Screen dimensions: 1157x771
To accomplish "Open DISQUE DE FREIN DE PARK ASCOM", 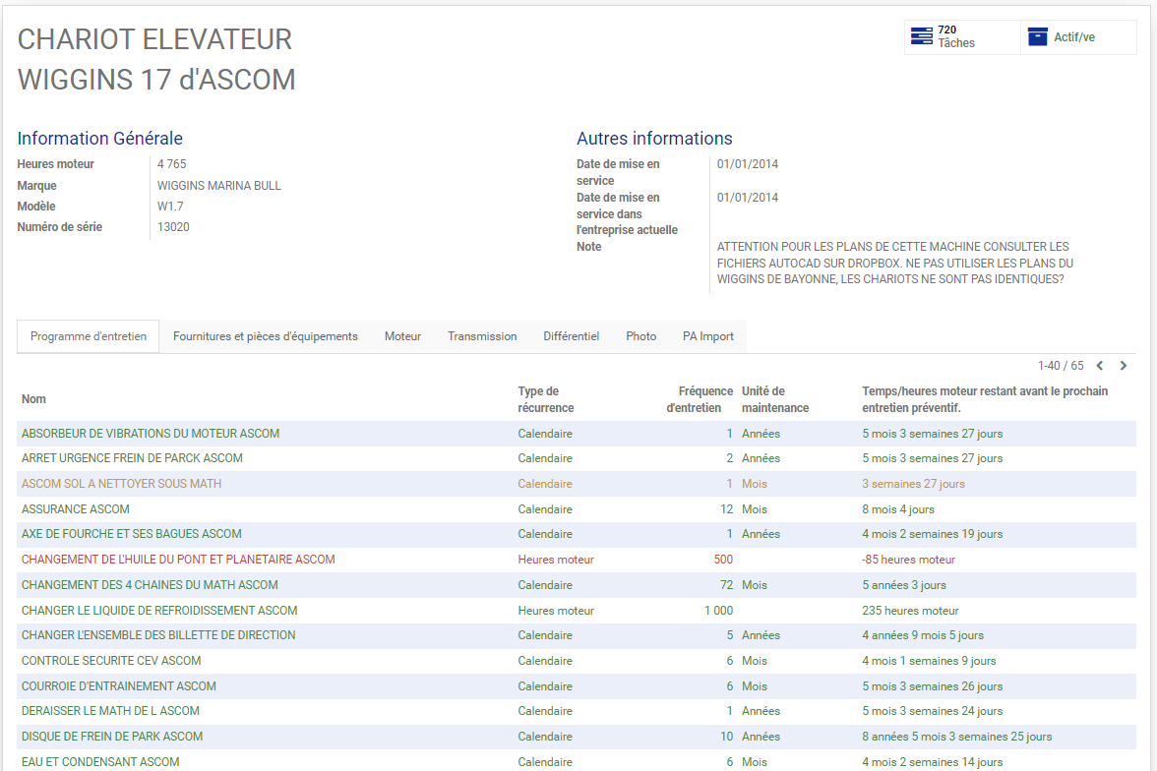I will pos(112,737).
